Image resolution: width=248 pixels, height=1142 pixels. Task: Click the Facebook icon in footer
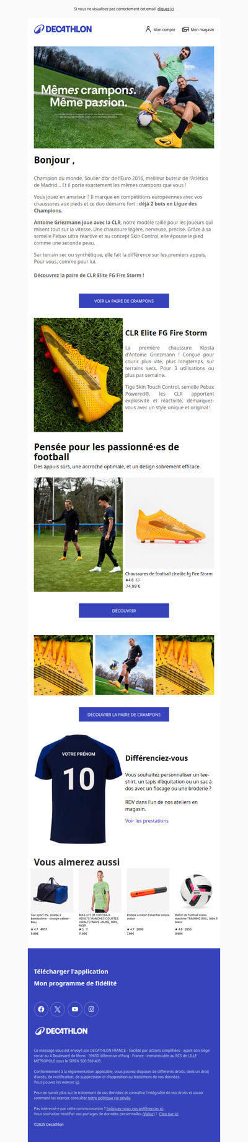41,1009
